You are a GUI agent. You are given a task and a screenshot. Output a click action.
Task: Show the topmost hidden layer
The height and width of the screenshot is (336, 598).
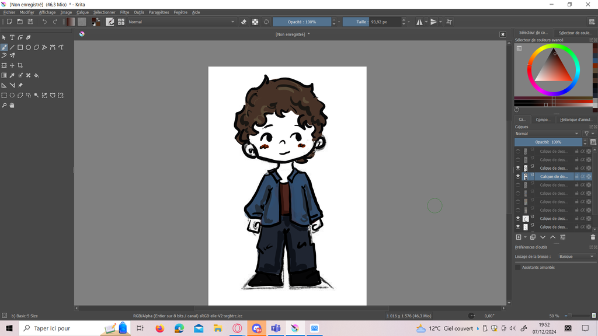517,151
